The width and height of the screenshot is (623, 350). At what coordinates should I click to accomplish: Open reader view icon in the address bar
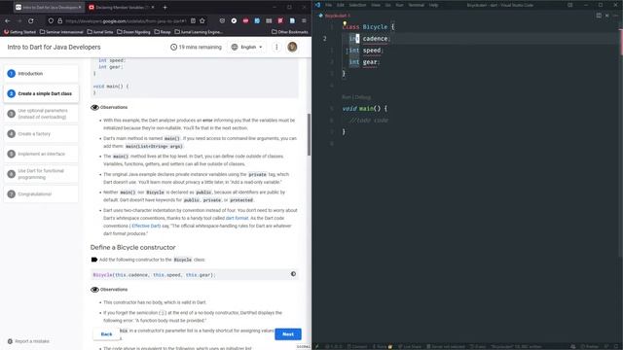193,20
